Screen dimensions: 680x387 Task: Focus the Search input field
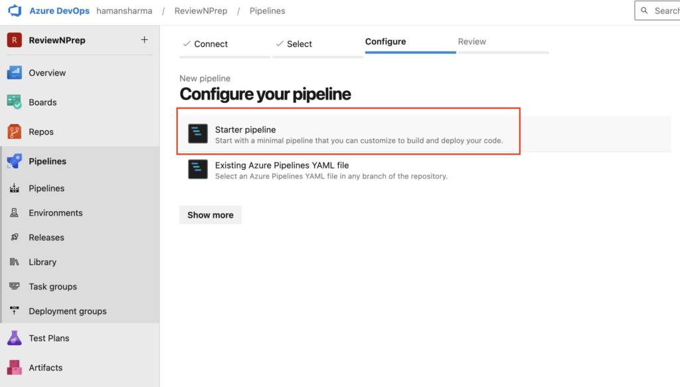[x=657, y=11]
